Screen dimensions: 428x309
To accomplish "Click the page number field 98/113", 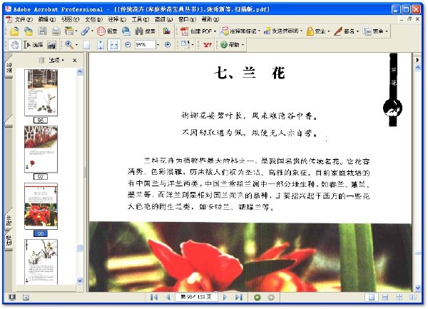I will pyautogui.click(x=196, y=297).
